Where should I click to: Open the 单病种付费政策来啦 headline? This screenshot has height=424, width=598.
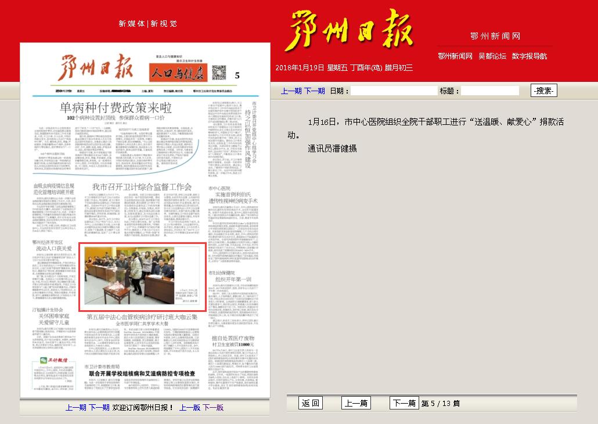[x=116, y=107]
